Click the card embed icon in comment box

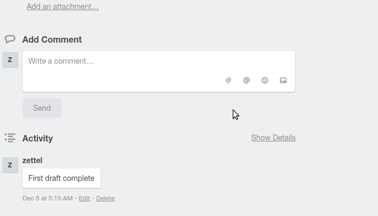(x=283, y=80)
